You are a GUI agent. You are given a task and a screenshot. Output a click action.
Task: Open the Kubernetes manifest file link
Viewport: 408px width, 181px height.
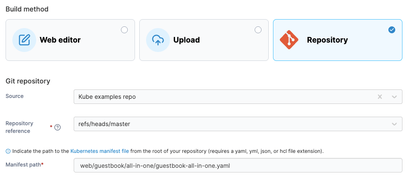[x=100, y=151]
